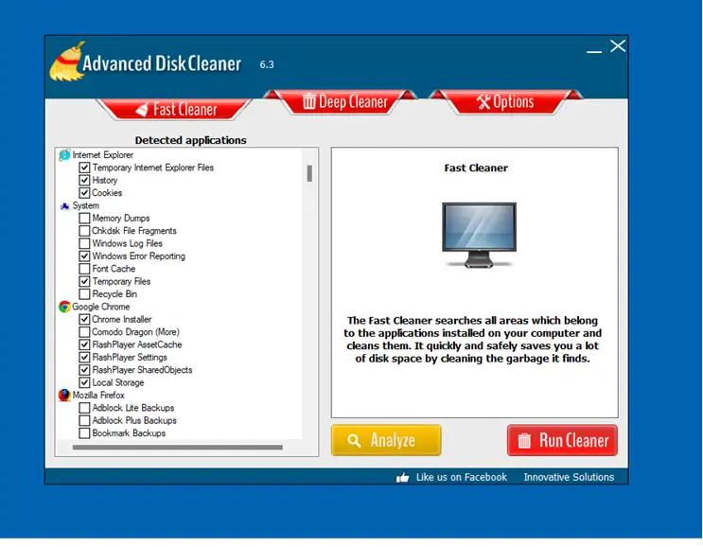703x547 pixels.
Task: Click the Analyze button
Action: pyautogui.click(x=386, y=440)
